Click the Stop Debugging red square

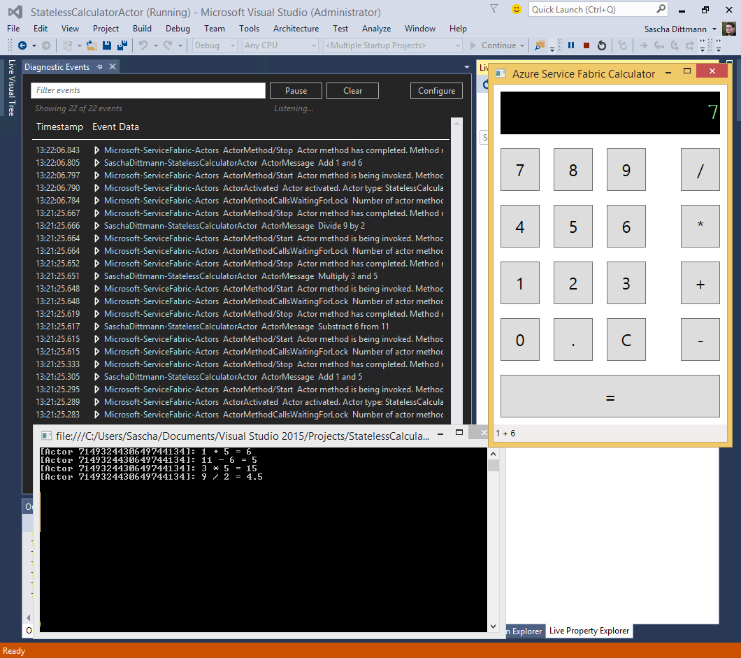[586, 45]
